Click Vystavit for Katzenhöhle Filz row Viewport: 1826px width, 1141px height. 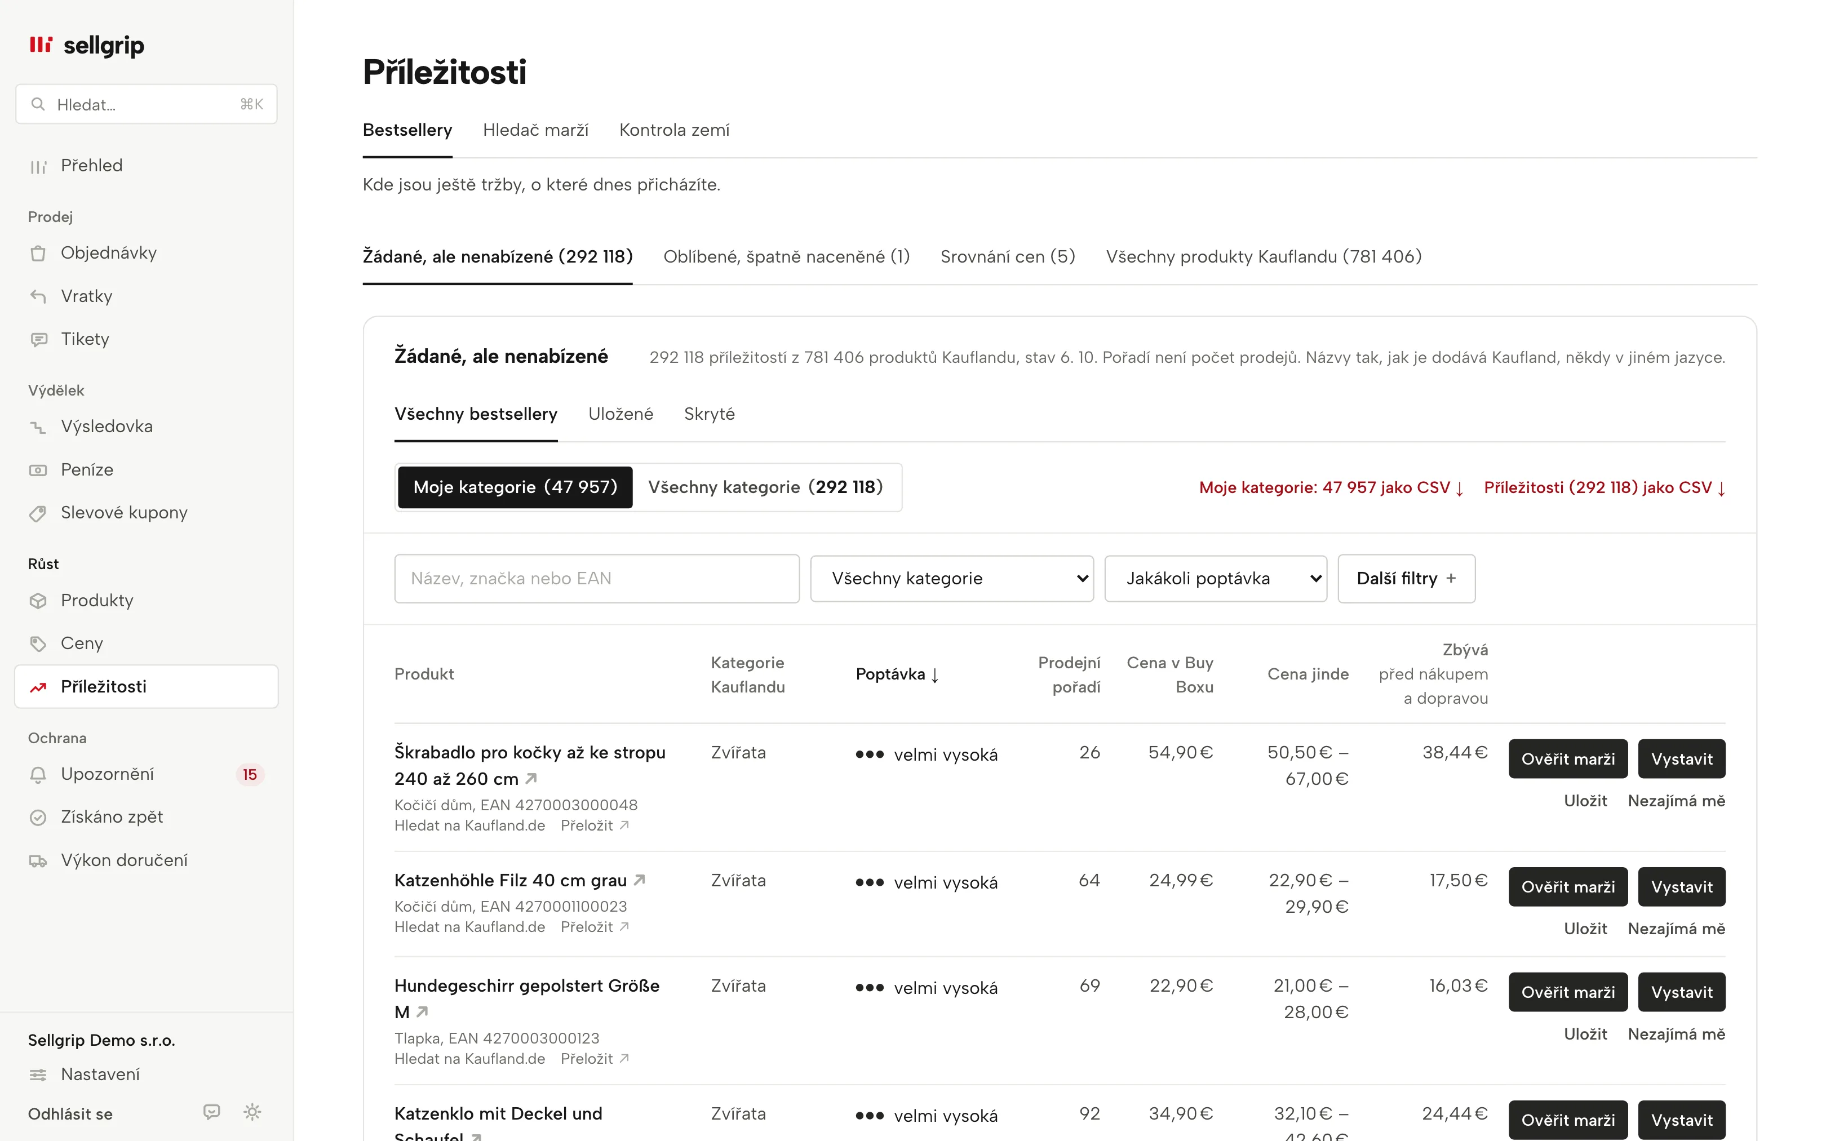click(x=1681, y=887)
